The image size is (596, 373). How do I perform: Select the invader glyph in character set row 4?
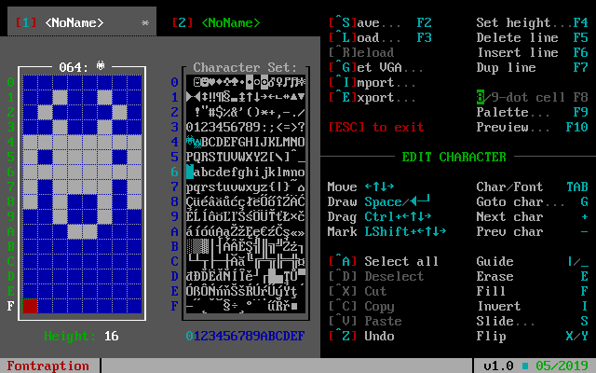[190, 141]
